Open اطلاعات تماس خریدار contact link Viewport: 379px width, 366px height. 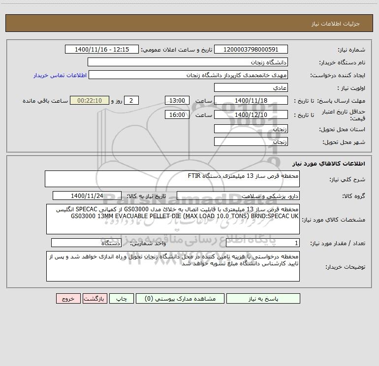[x=60, y=75]
